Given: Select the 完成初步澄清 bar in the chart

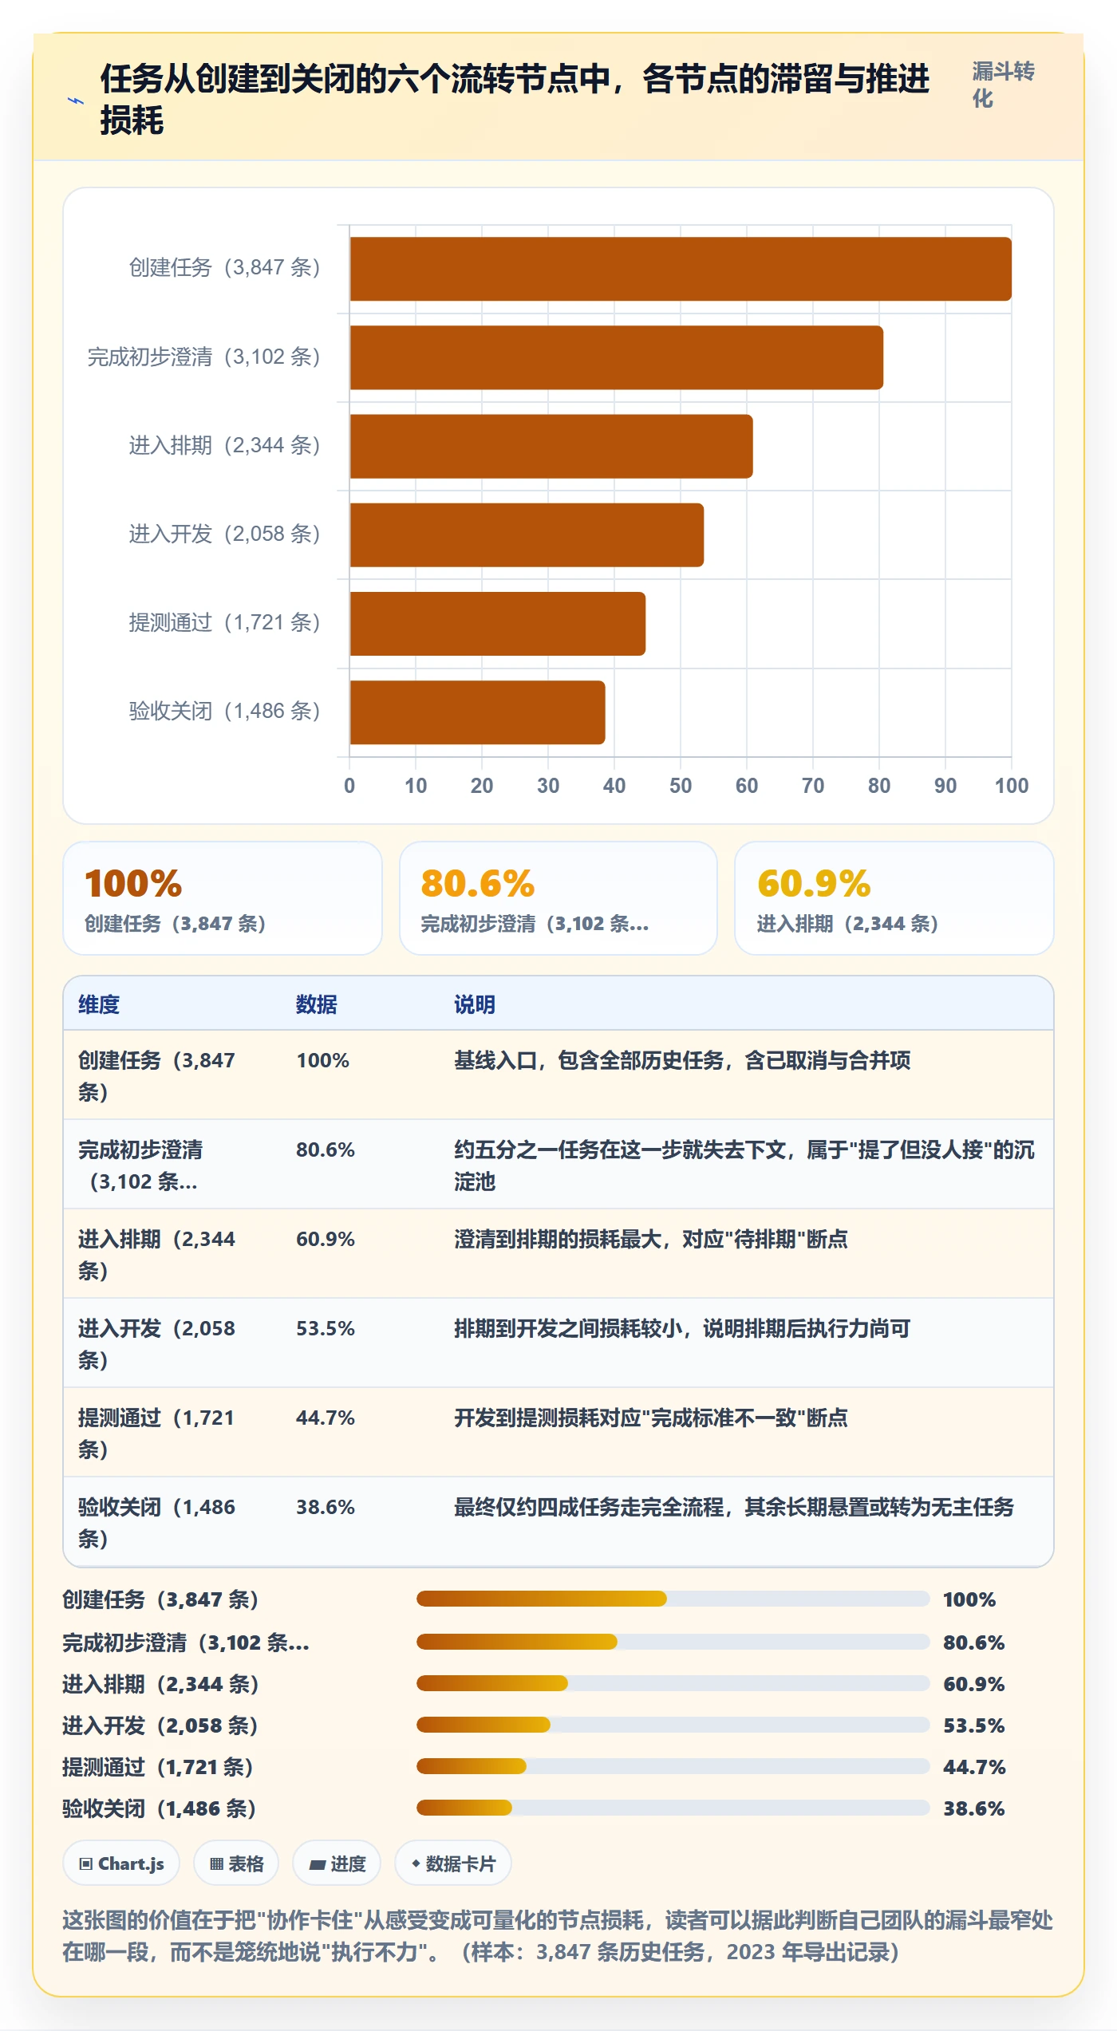Looking at the screenshot, I should (617, 357).
